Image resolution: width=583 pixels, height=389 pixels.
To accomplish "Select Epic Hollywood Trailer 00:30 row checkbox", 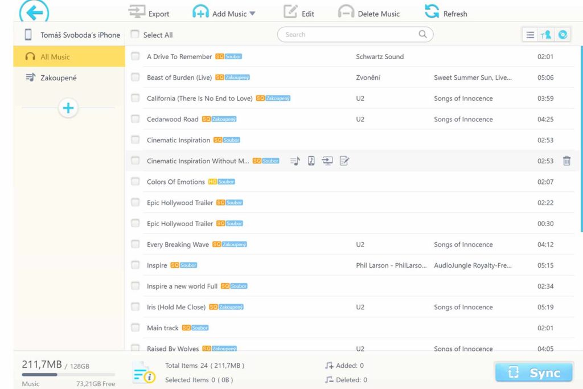I will pyautogui.click(x=136, y=223).
